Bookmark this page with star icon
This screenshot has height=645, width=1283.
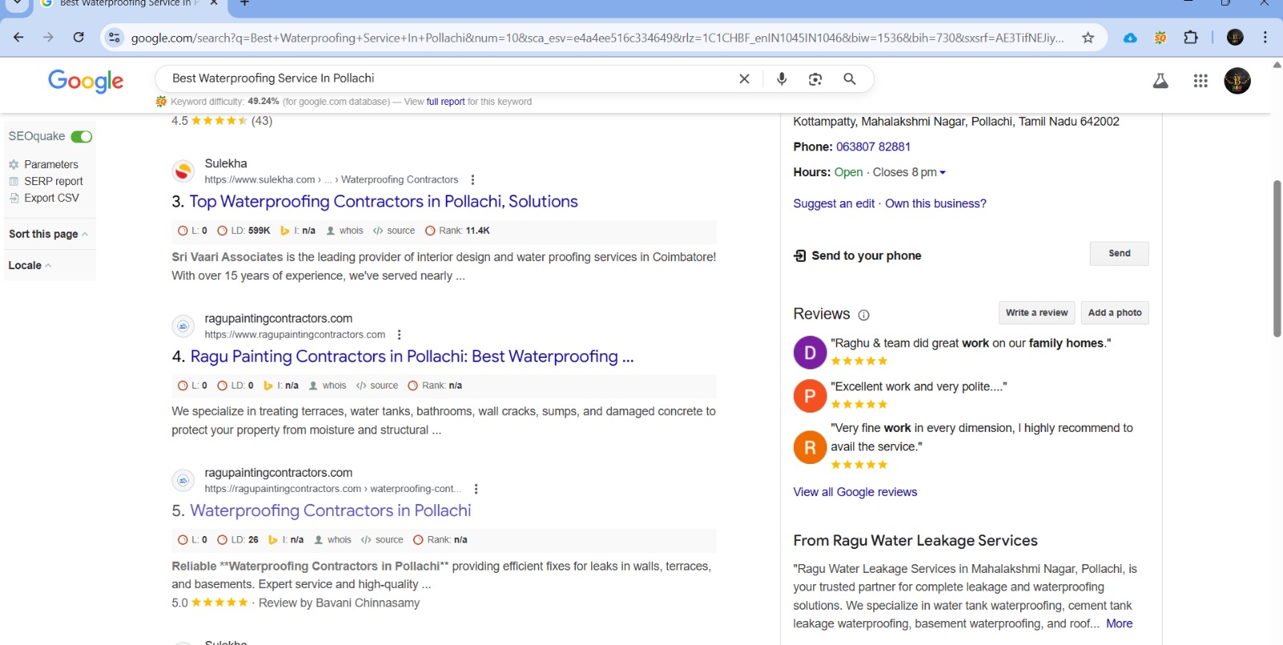(1087, 38)
